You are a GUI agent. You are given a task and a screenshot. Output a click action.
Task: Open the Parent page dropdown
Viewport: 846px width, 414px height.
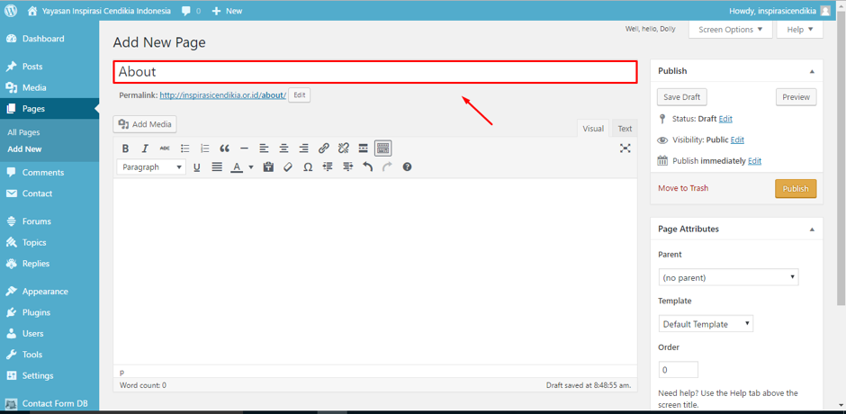click(x=728, y=277)
